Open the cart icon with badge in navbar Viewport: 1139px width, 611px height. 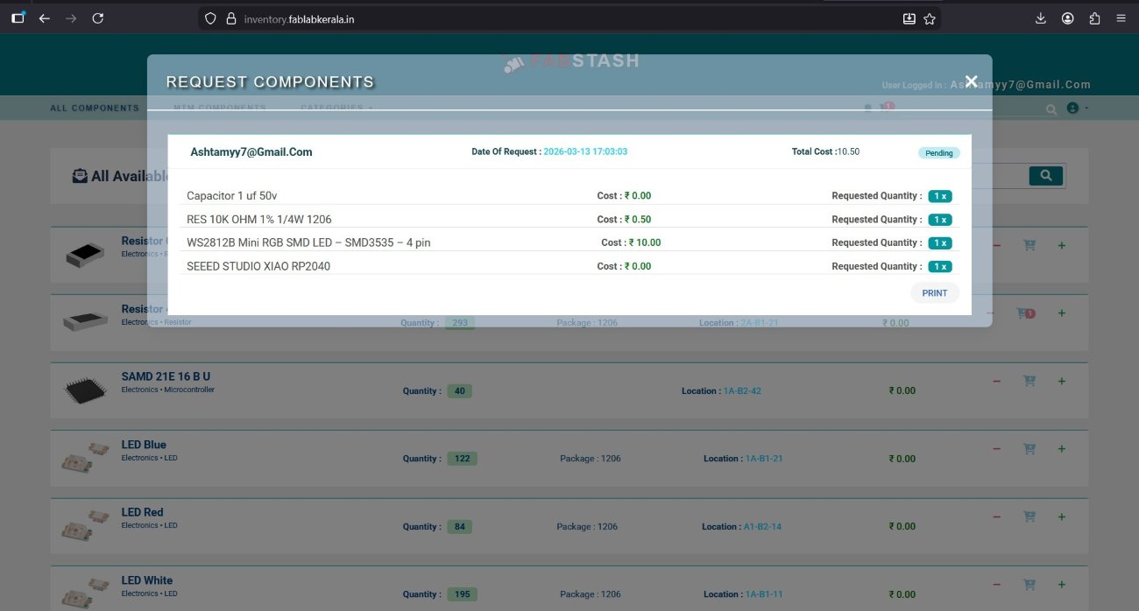pos(887,108)
